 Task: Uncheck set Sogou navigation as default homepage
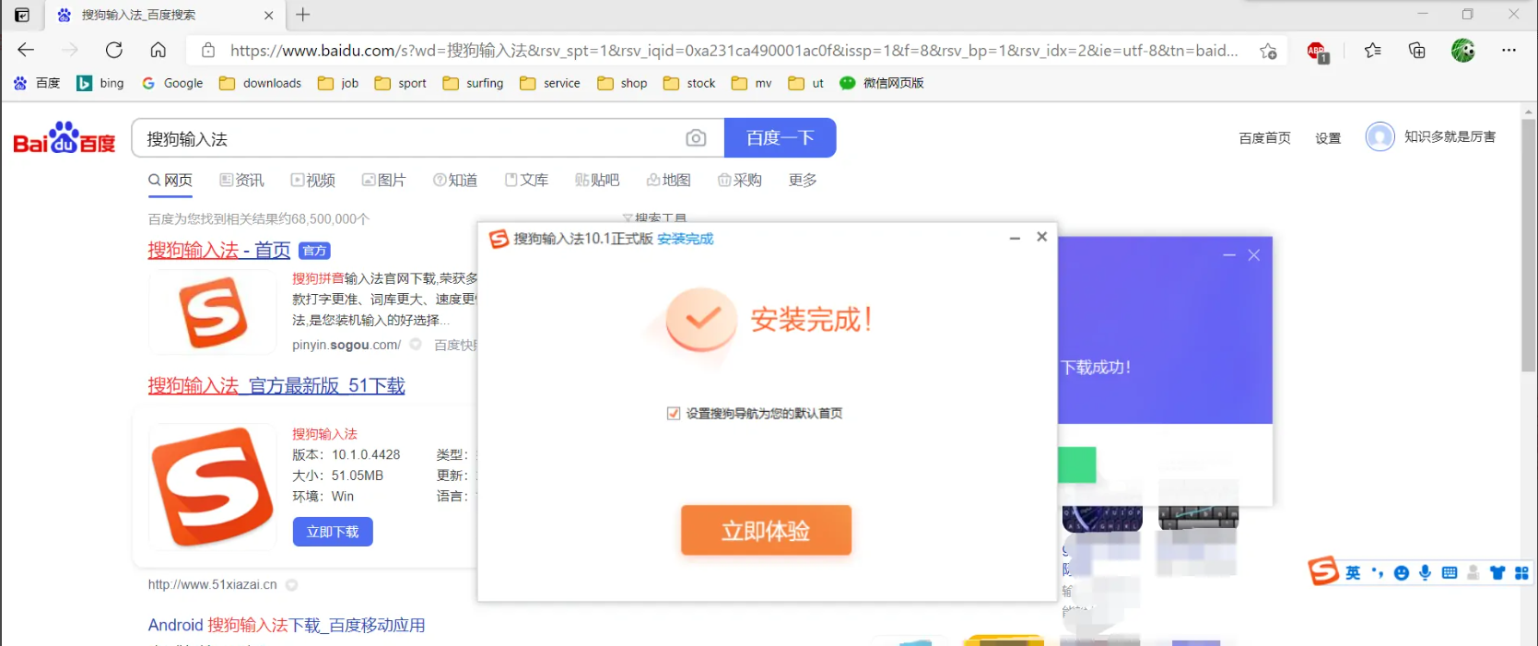(674, 414)
